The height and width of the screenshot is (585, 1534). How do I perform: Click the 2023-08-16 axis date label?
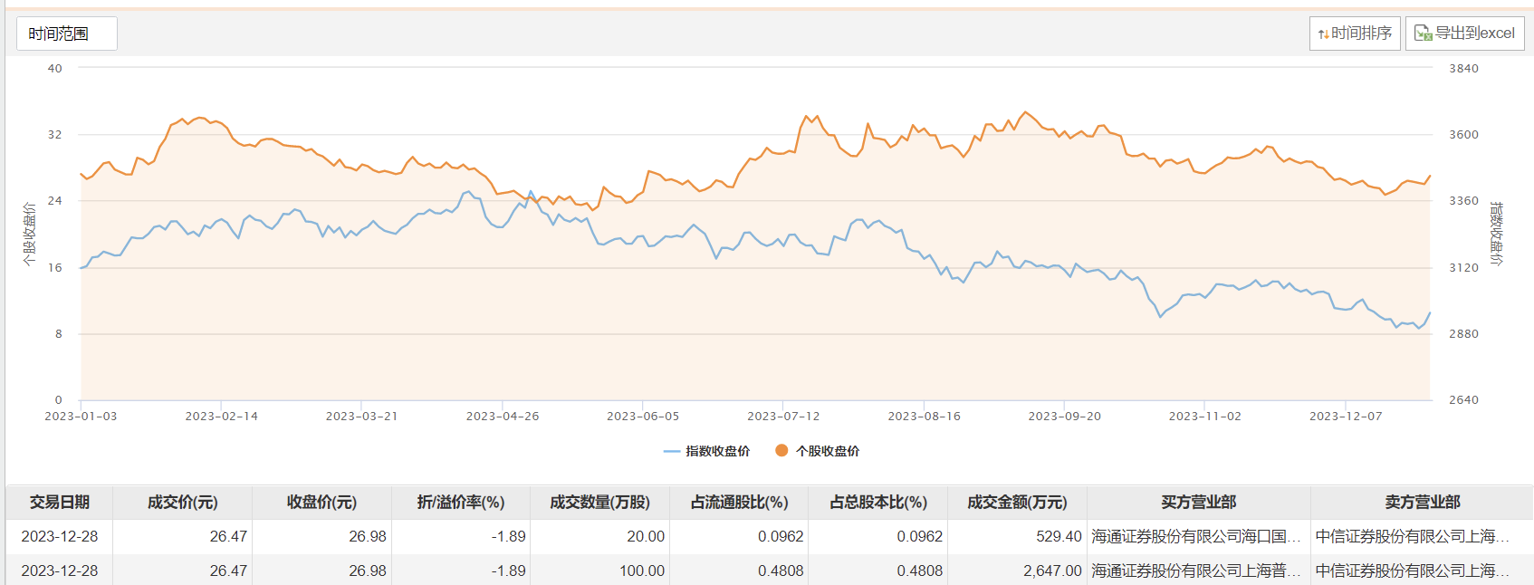[924, 417]
